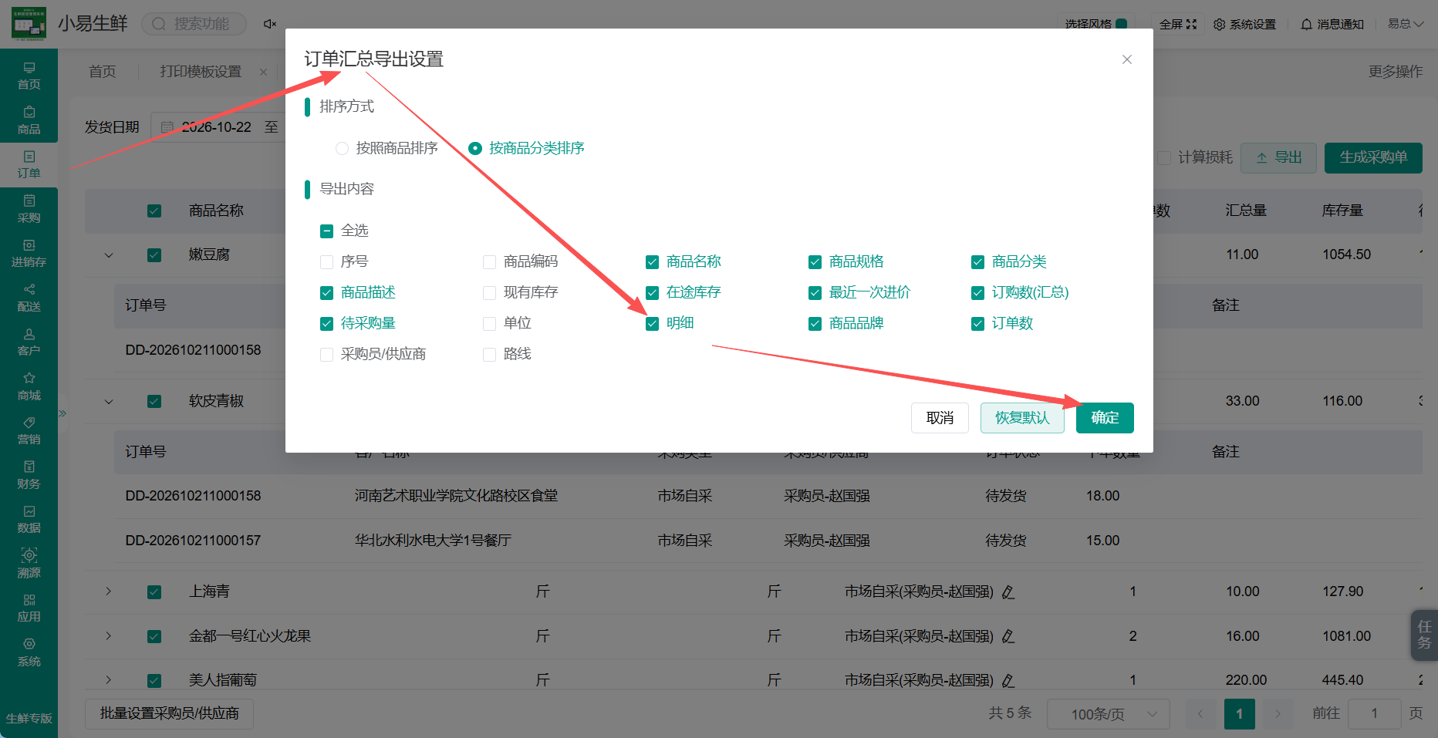Viewport: 1438px width, 738px height.
Task: Select 按商品分类排序 radio option
Action: [526, 148]
